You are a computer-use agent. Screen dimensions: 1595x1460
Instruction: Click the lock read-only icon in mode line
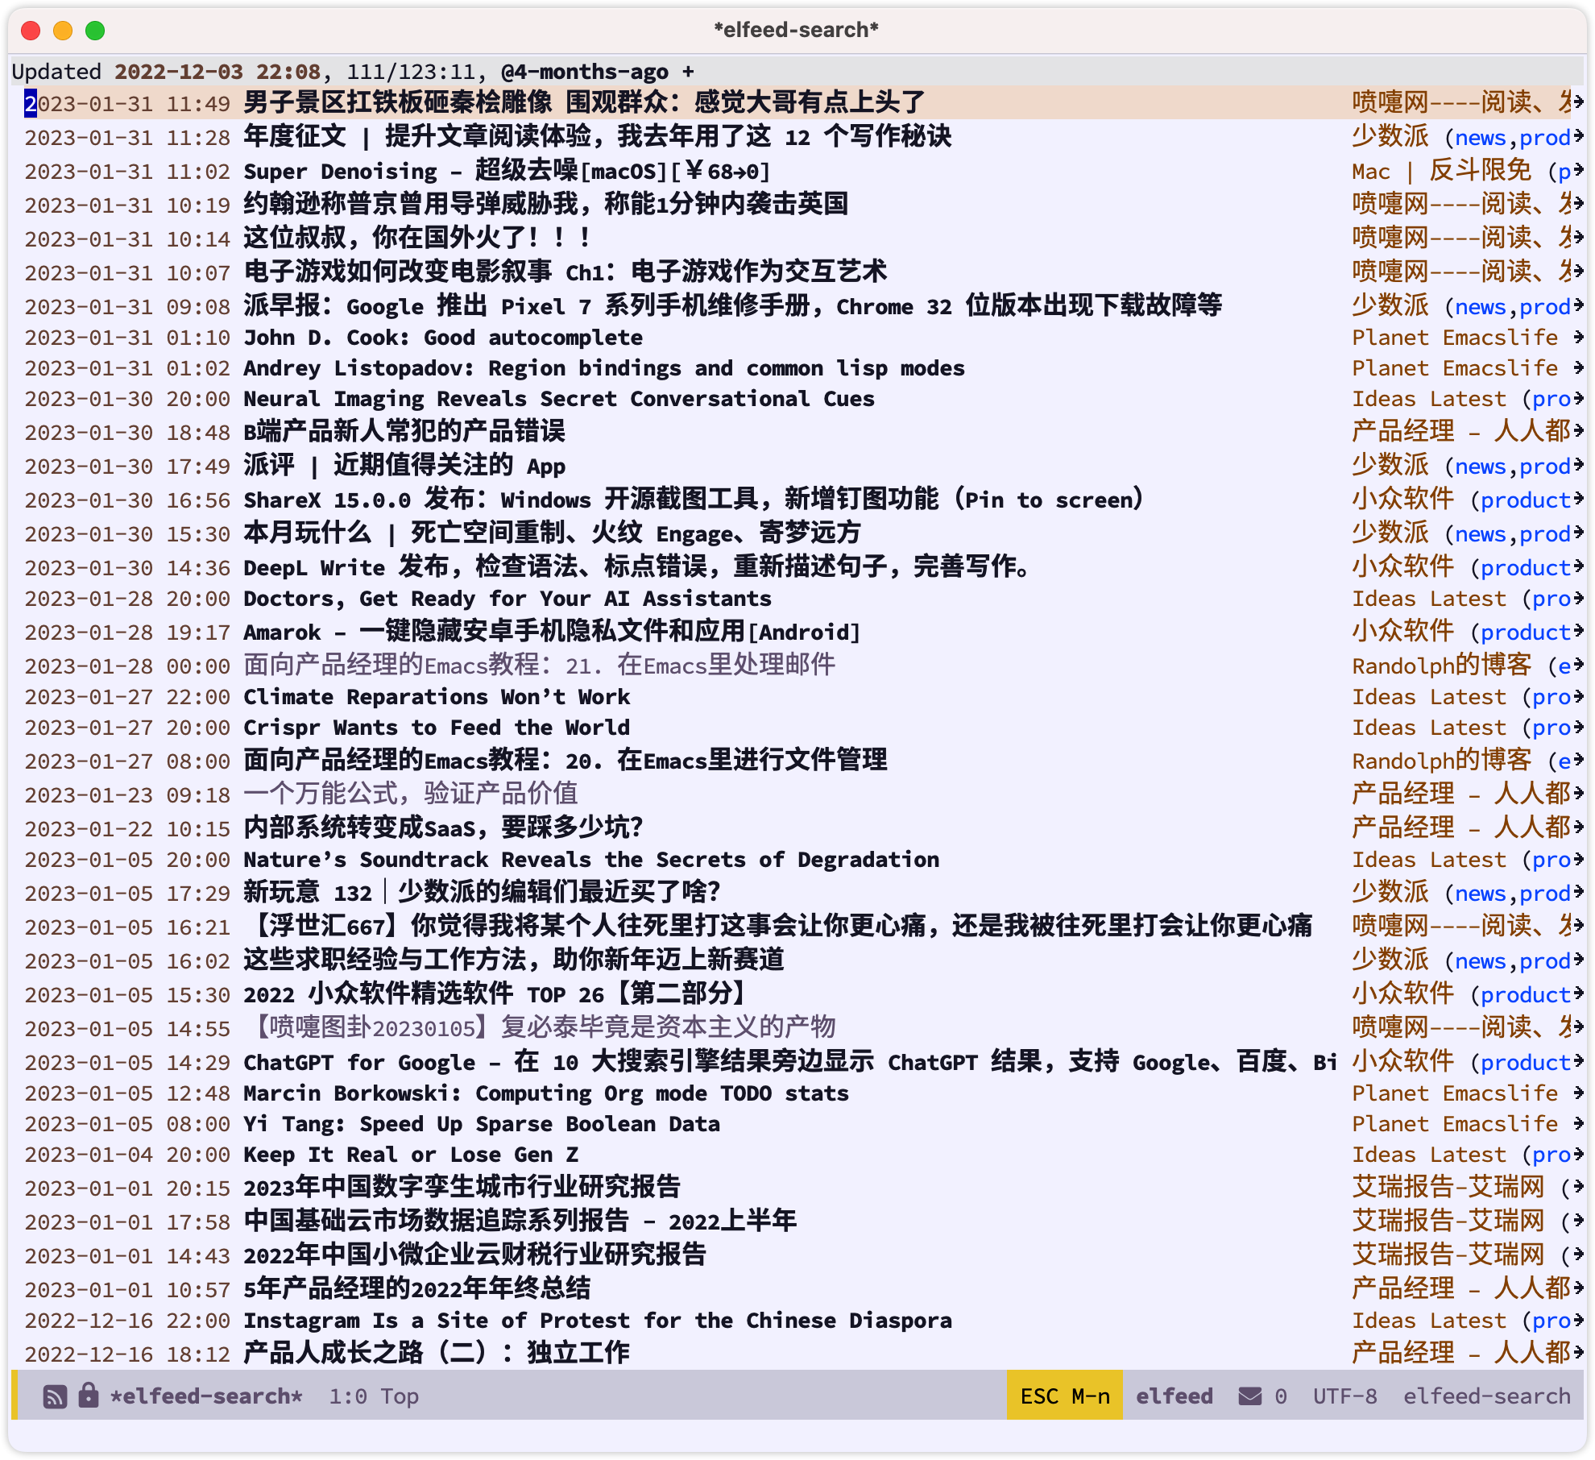click(89, 1396)
